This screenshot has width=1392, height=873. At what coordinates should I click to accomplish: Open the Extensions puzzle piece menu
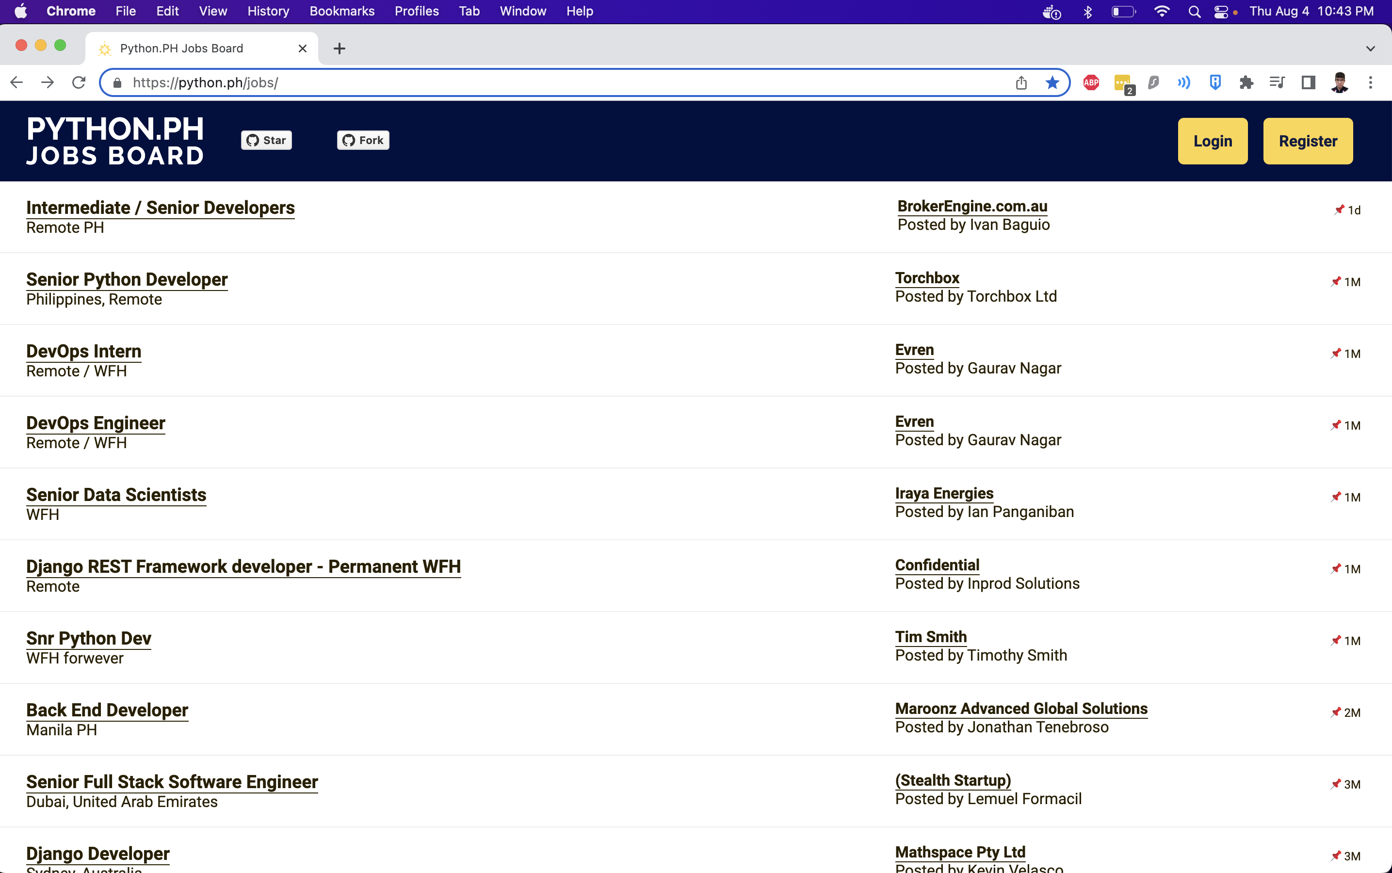point(1246,82)
